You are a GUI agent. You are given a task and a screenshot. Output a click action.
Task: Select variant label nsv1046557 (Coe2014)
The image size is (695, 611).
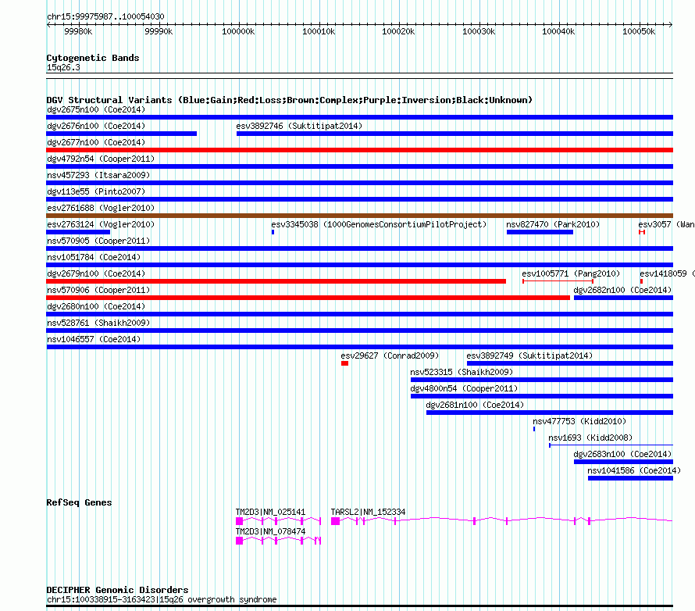(x=94, y=339)
